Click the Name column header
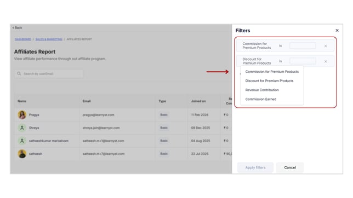 22,101
